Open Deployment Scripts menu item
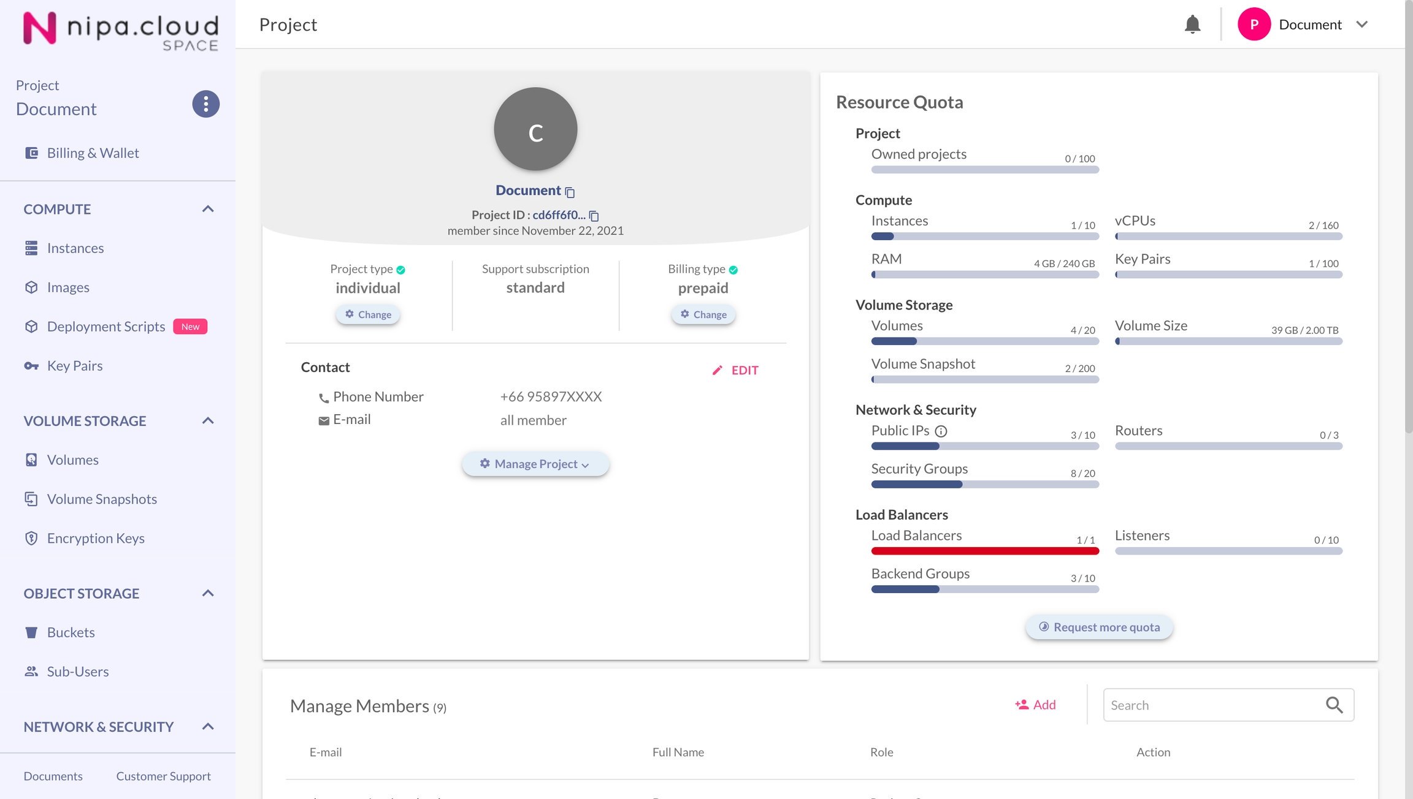The height and width of the screenshot is (799, 1413). pos(106,327)
